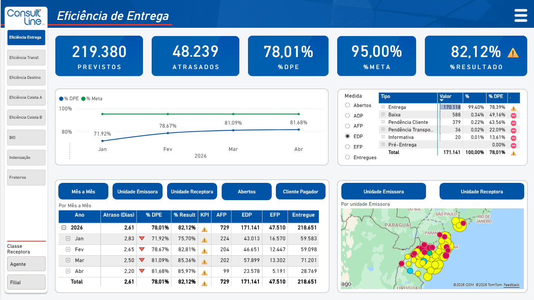Select the EFP radio button
This screenshot has height=300, width=534.
click(x=347, y=146)
